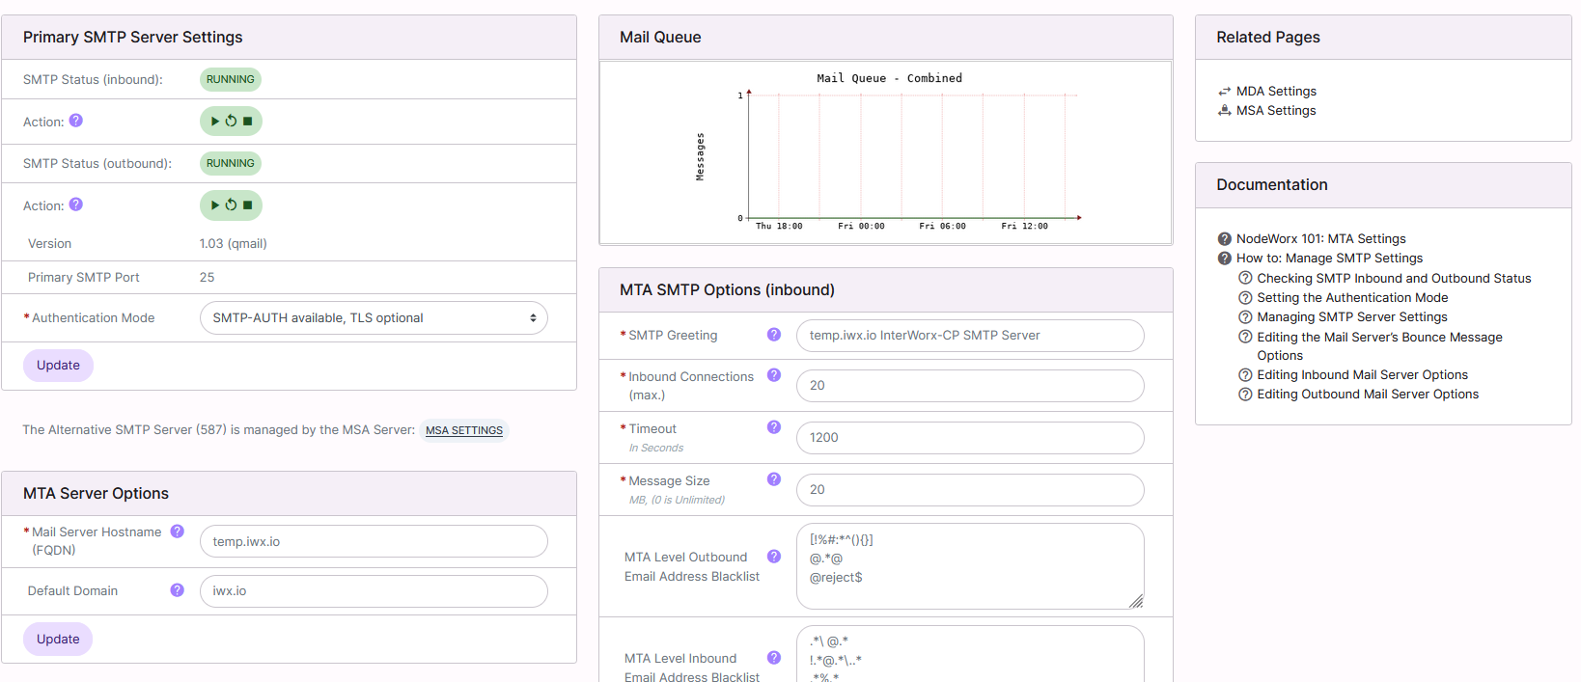Viewport: 1581px width, 682px height.
Task: Click the Mail Queue Combined graph
Action: [885, 152]
